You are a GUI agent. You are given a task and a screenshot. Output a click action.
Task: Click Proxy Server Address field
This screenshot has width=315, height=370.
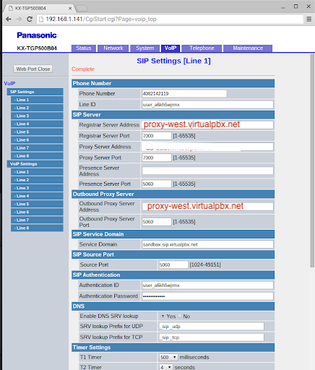tap(207, 147)
